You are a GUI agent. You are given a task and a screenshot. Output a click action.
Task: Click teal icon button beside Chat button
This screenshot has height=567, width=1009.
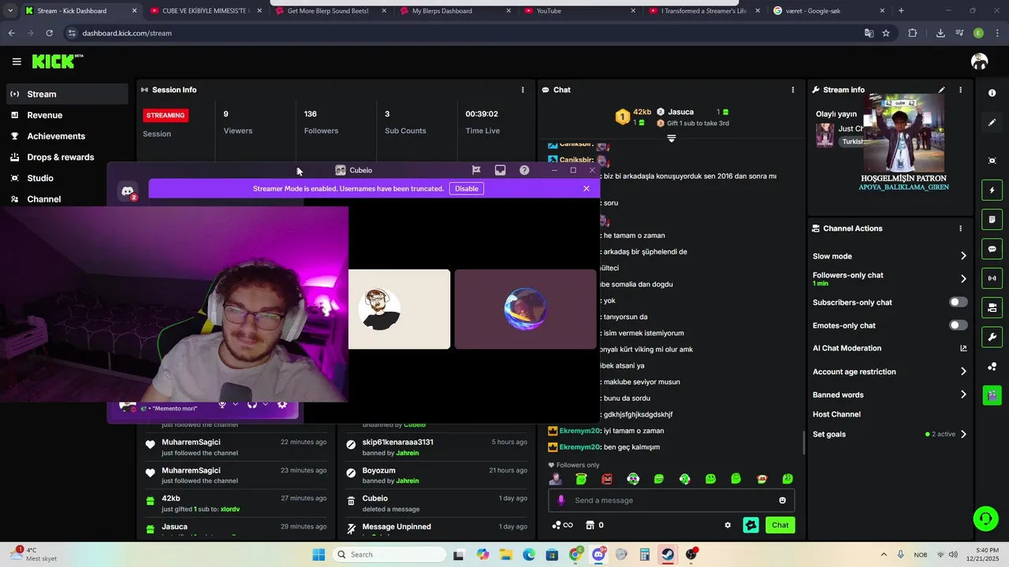(x=750, y=525)
